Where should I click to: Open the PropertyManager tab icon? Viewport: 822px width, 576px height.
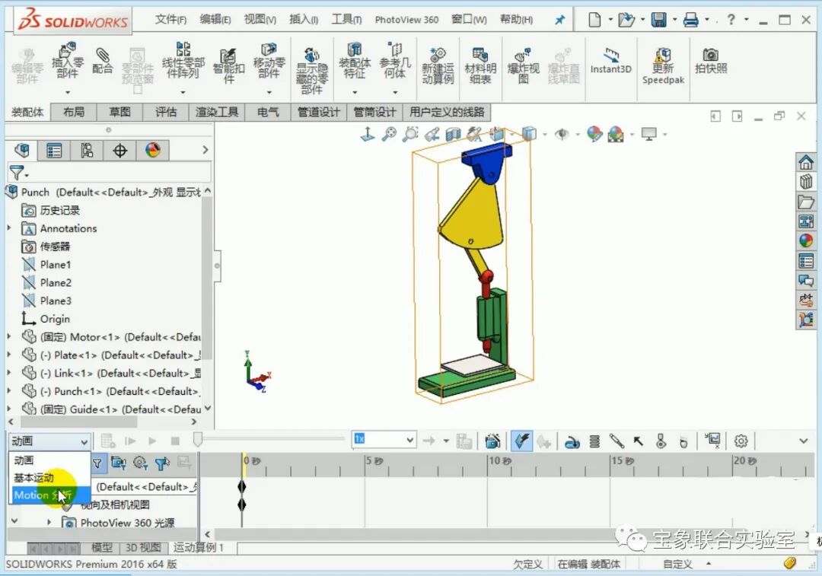click(x=54, y=151)
